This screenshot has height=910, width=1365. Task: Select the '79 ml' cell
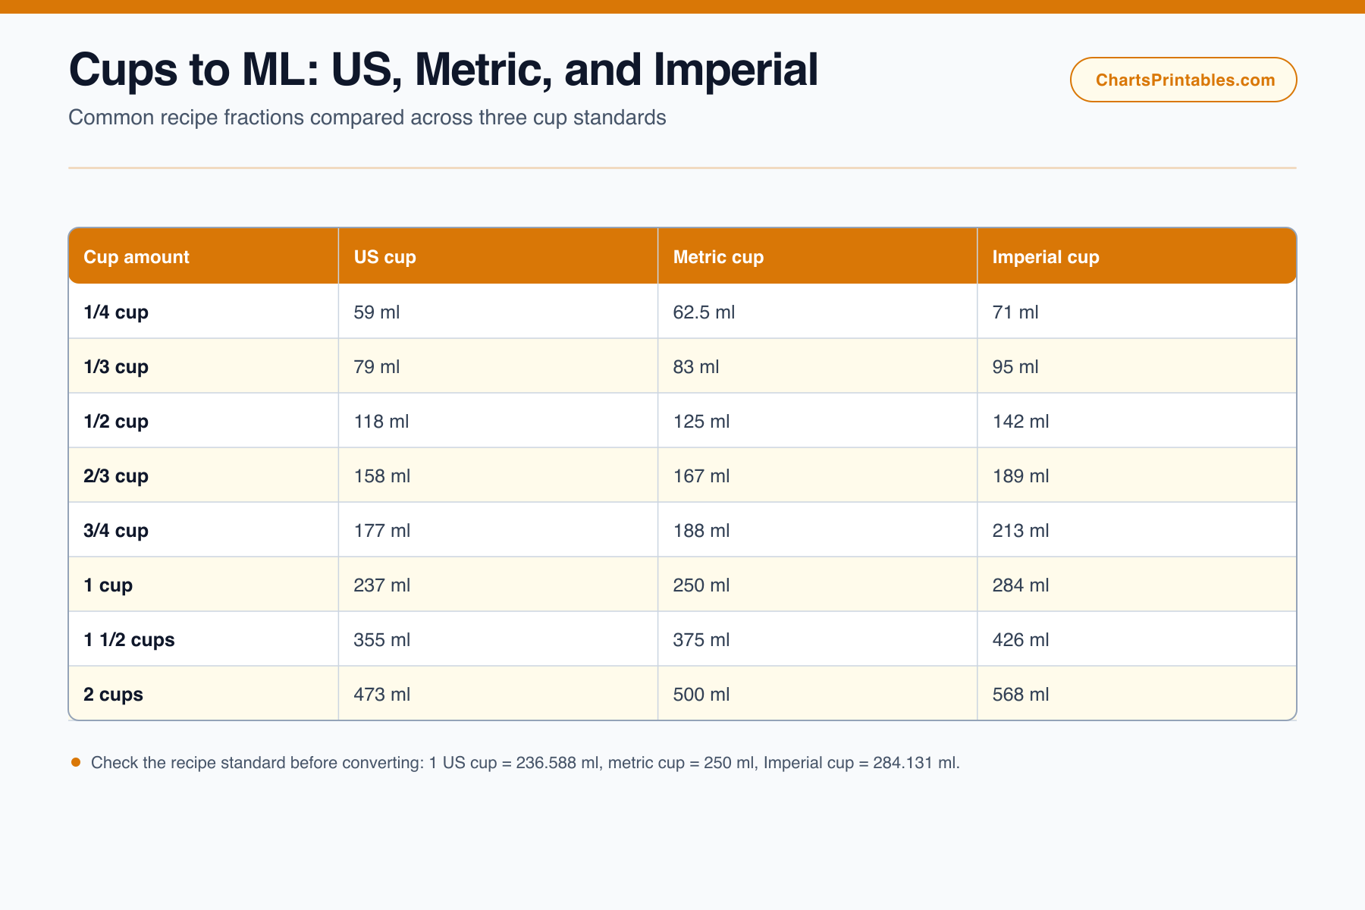(x=498, y=366)
